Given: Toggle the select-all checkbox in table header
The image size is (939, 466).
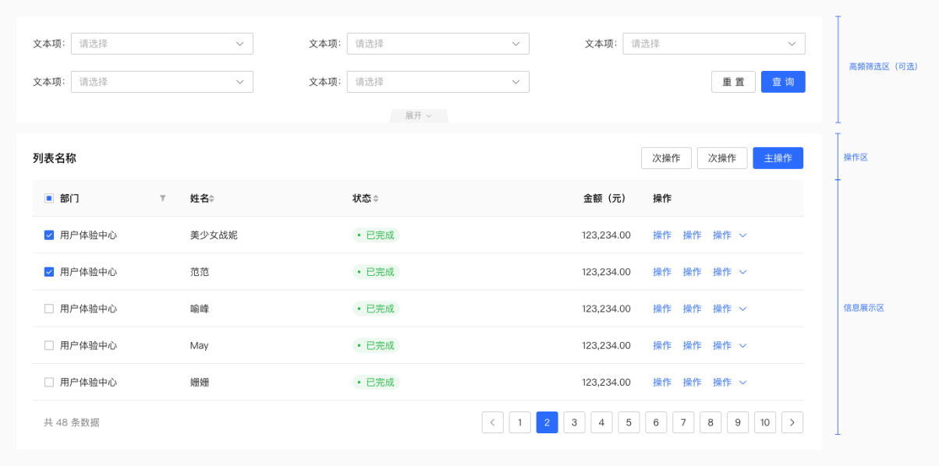Looking at the screenshot, I should pos(49,199).
